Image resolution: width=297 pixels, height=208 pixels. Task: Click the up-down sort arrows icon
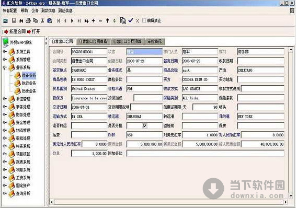[x=114, y=20]
